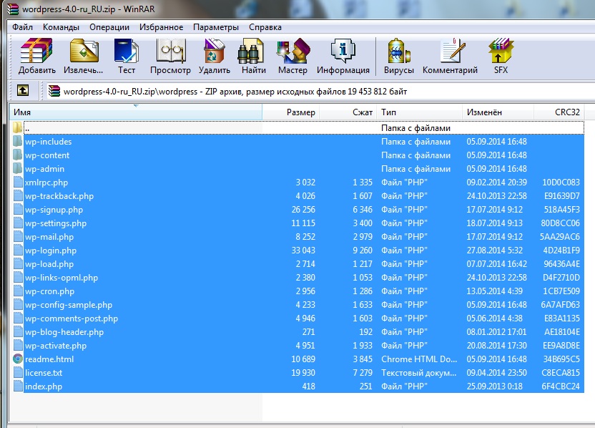Click the date 08.01.2012 17:01

(496, 332)
